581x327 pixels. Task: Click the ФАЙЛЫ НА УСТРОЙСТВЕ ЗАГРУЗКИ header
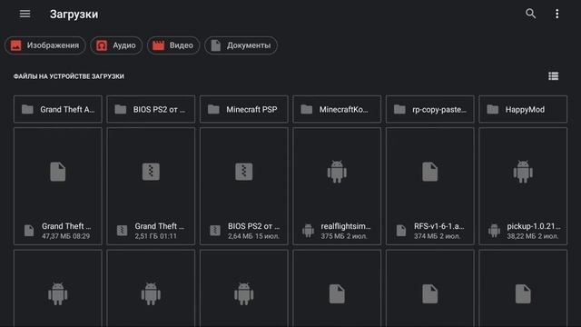pyautogui.click(x=69, y=76)
